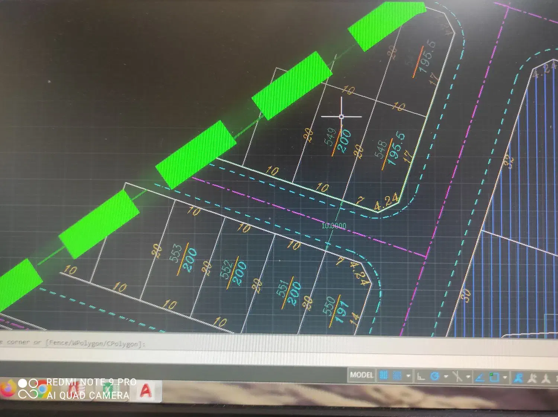Toggle object snap tracking icon

[480, 378]
